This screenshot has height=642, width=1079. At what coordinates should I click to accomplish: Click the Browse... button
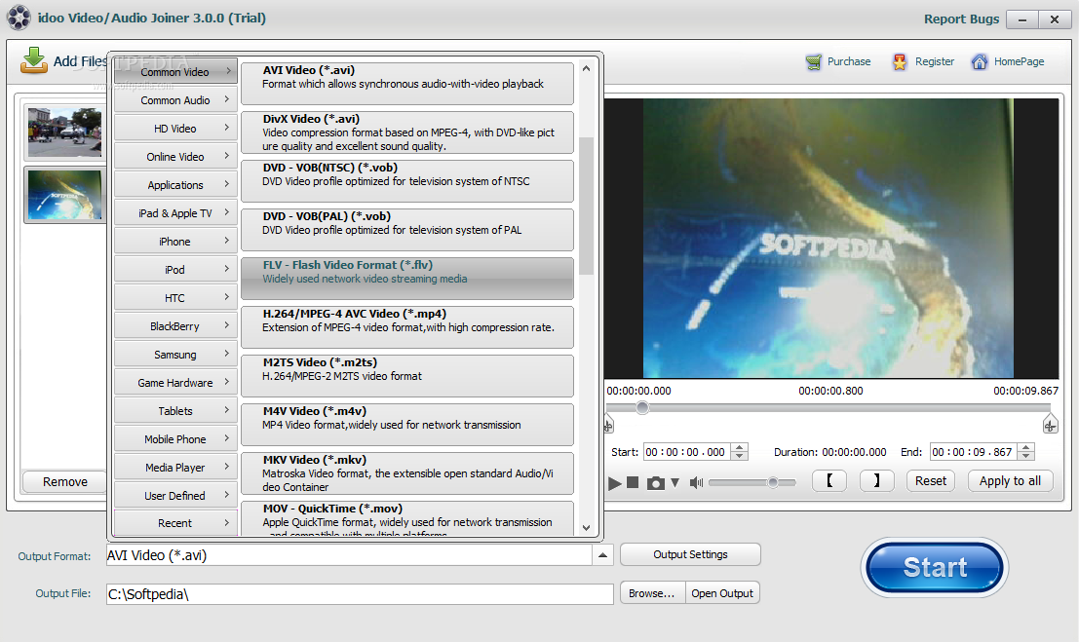(x=652, y=593)
